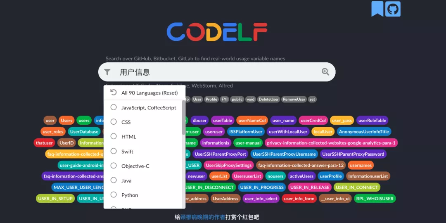Reset to All 90 Languages
This screenshot has width=446, height=223.
click(x=145, y=93)
